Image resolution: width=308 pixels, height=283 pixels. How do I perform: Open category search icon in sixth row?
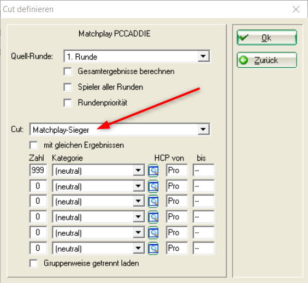(x=153, y=249)
